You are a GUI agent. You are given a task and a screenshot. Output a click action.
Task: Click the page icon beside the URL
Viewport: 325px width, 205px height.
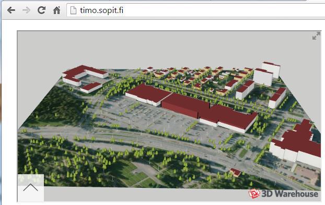(73, 10)
